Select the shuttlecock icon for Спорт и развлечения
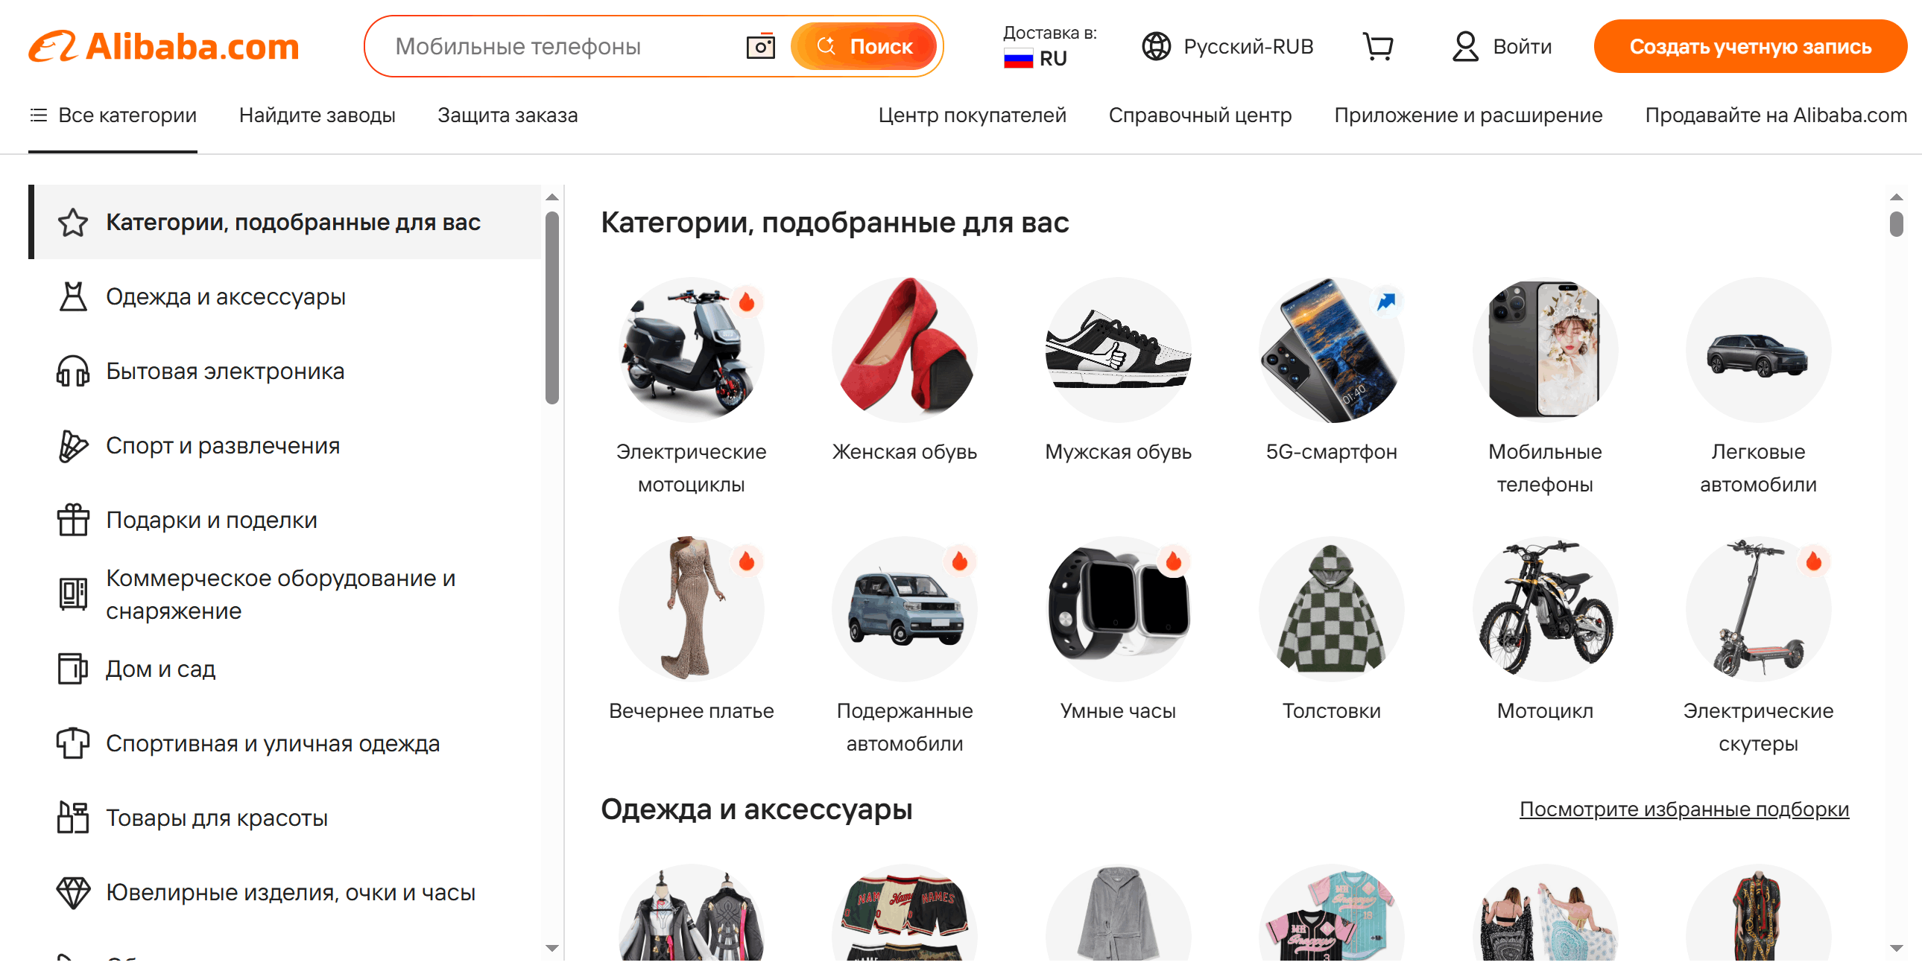Image resolution: width=1922 pixels, height=977 pixels. pyautogui.click(x=72, y=445)
